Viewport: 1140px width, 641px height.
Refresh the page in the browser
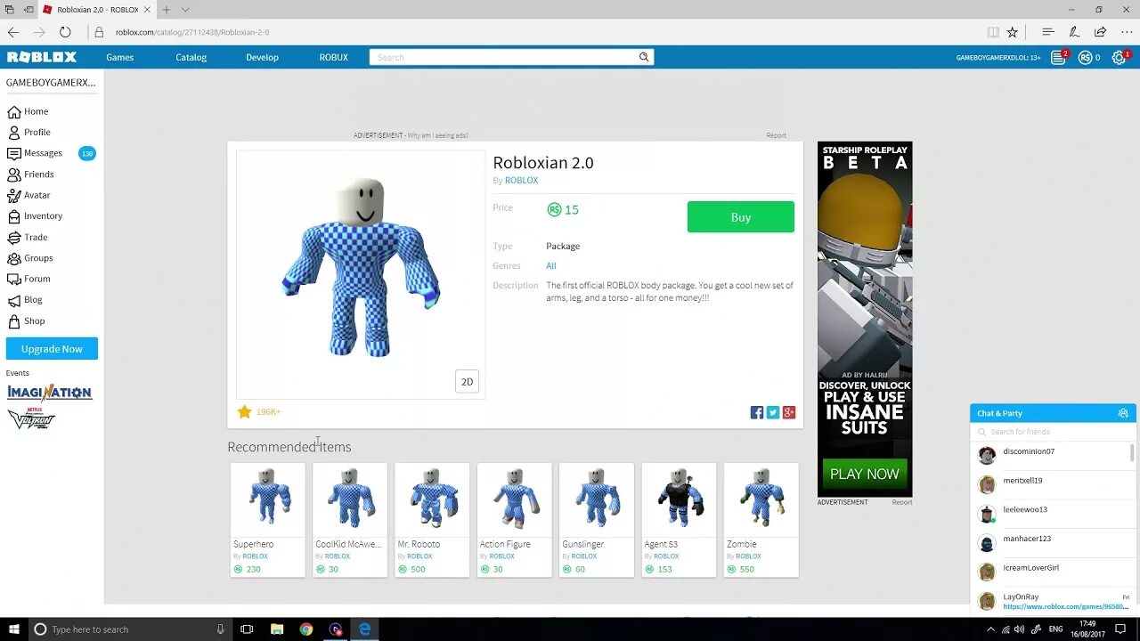click(65, 32)
